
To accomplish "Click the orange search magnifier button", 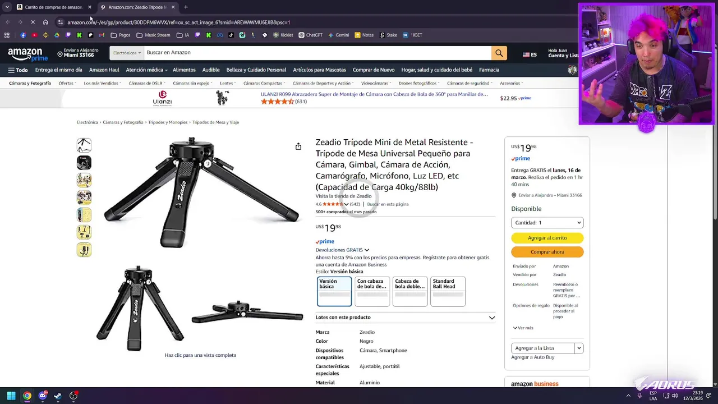I will pos(499,53).
